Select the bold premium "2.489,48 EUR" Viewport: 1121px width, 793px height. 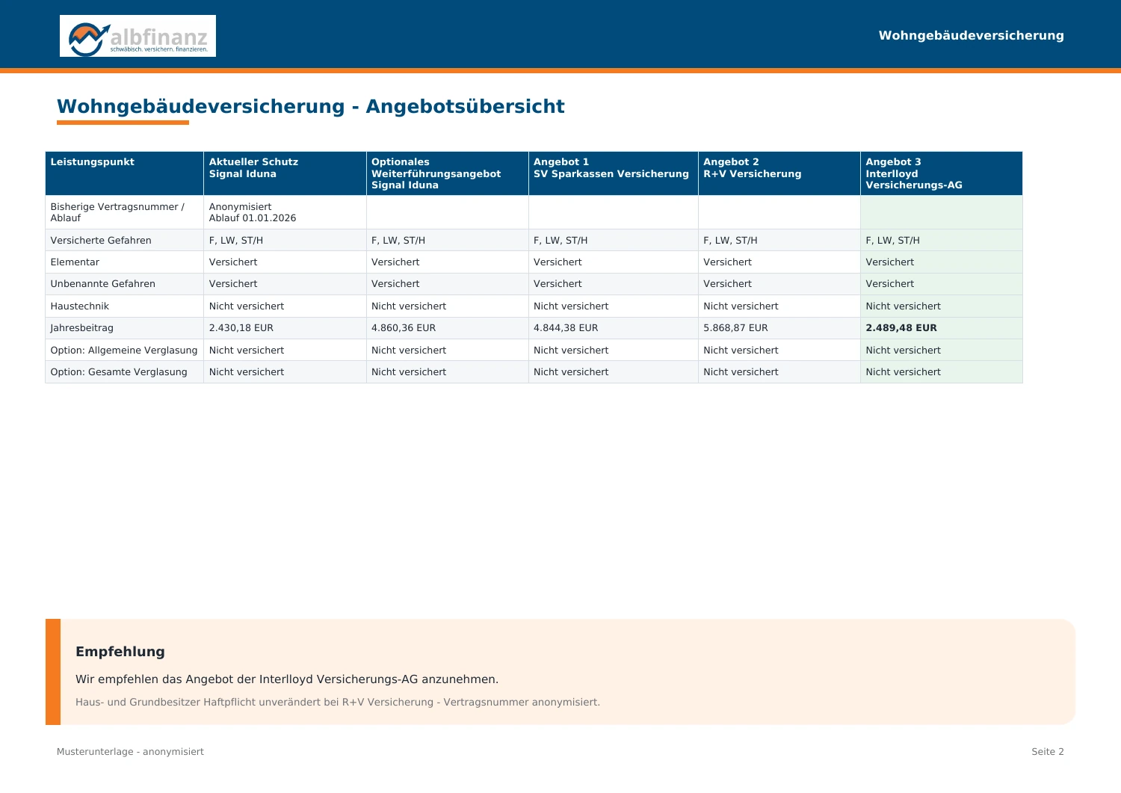901,327
